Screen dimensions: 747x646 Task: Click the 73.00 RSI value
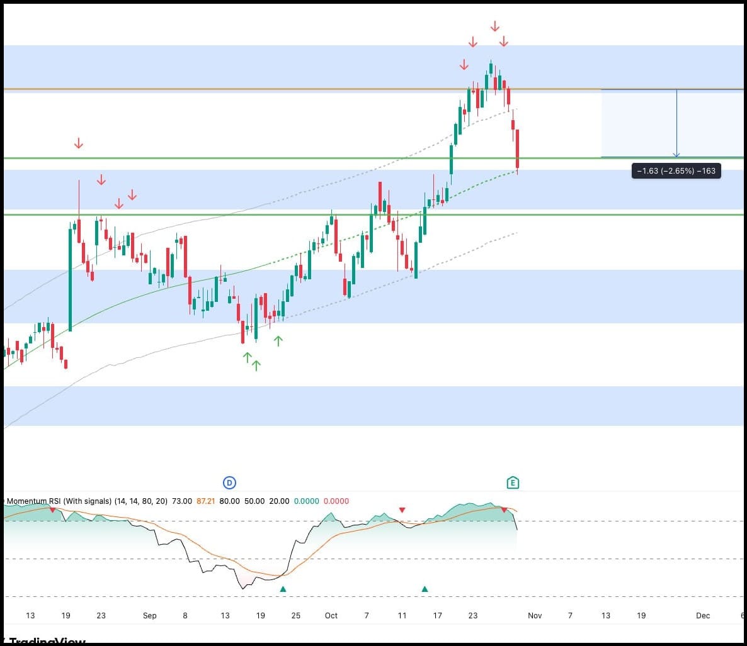click(182, 501)
